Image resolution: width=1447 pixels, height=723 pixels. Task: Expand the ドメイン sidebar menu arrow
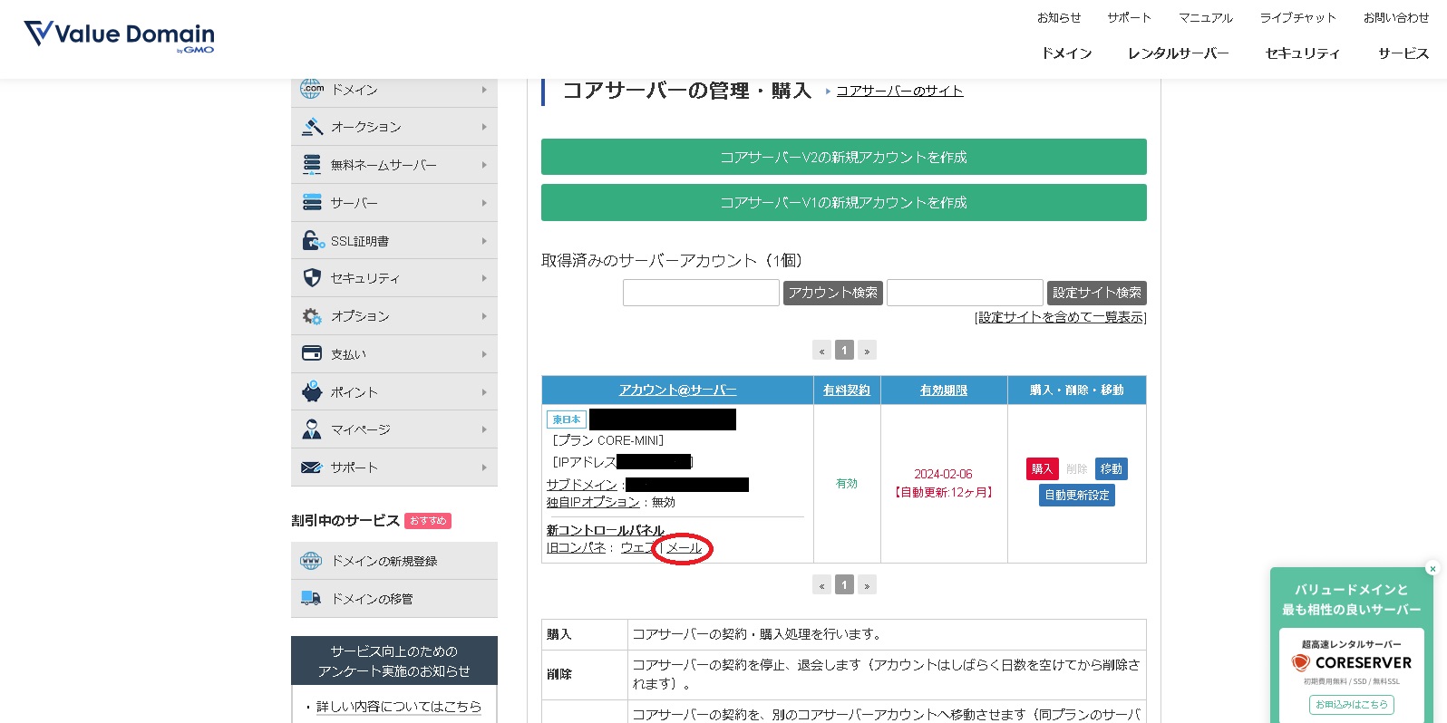point(484,90)
